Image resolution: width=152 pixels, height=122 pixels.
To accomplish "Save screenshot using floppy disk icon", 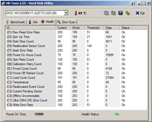I will 120,13.
